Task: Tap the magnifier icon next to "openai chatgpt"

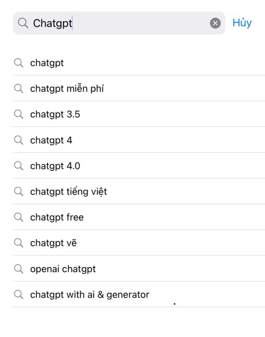Action: point(18,269)
